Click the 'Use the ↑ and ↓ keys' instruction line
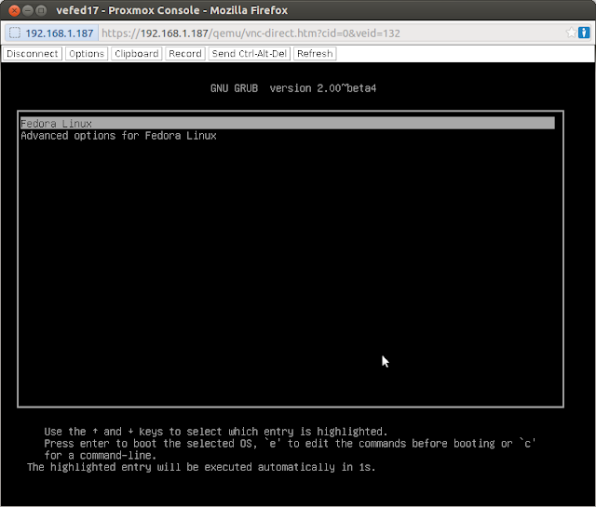Screen dimensions: 596x507 tap(215, 432)
